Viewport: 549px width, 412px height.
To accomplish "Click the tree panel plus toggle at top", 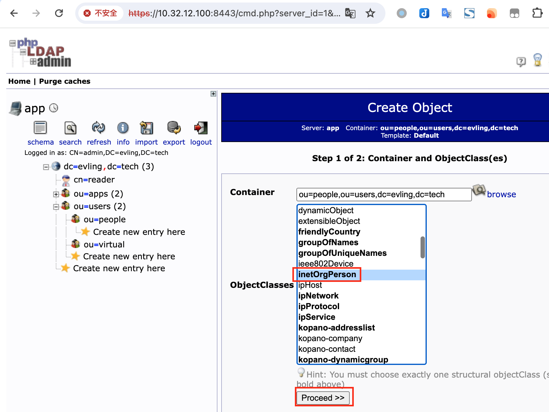I will pyautogui.click(x=213, y=94).
